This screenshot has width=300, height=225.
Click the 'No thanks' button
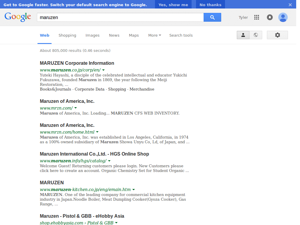pos(210,5)
